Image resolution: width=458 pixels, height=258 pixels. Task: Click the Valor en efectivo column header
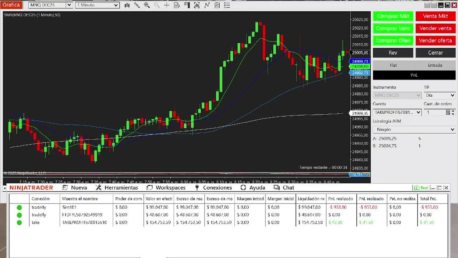tap(159, 199)
